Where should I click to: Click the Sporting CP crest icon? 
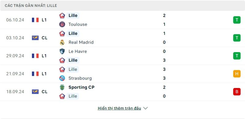click(x=62, y=87)
